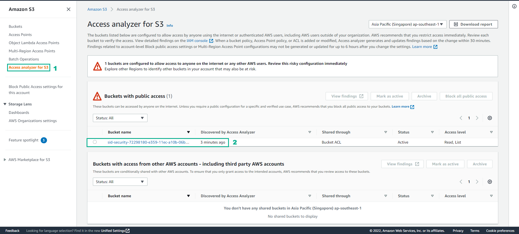
Task: Open Batch Operations in the sidebar
Action: pyautogui.click(x=24, y=59)
